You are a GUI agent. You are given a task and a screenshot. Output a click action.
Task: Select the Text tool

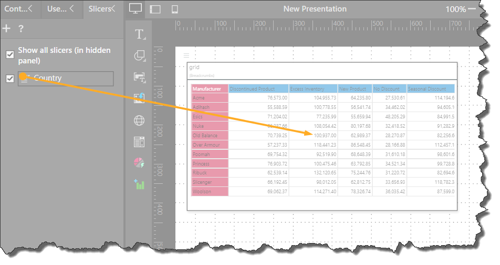[140, 35]
